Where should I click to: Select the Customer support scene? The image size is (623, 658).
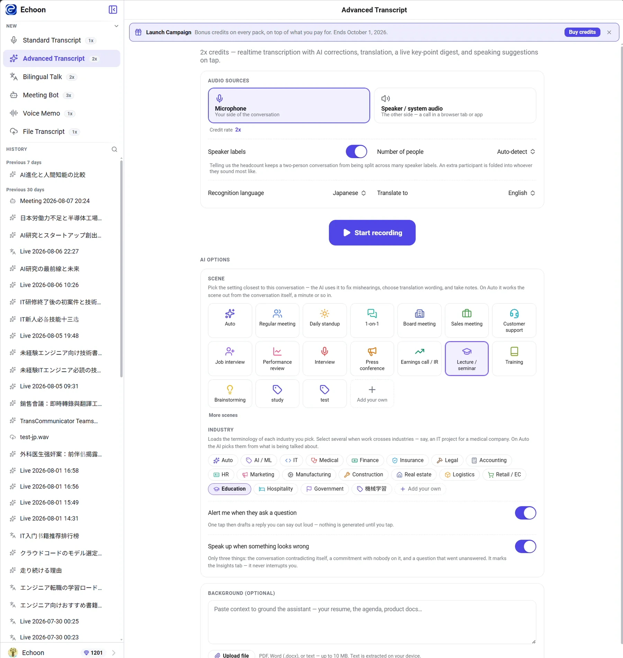tap(514, 320)
